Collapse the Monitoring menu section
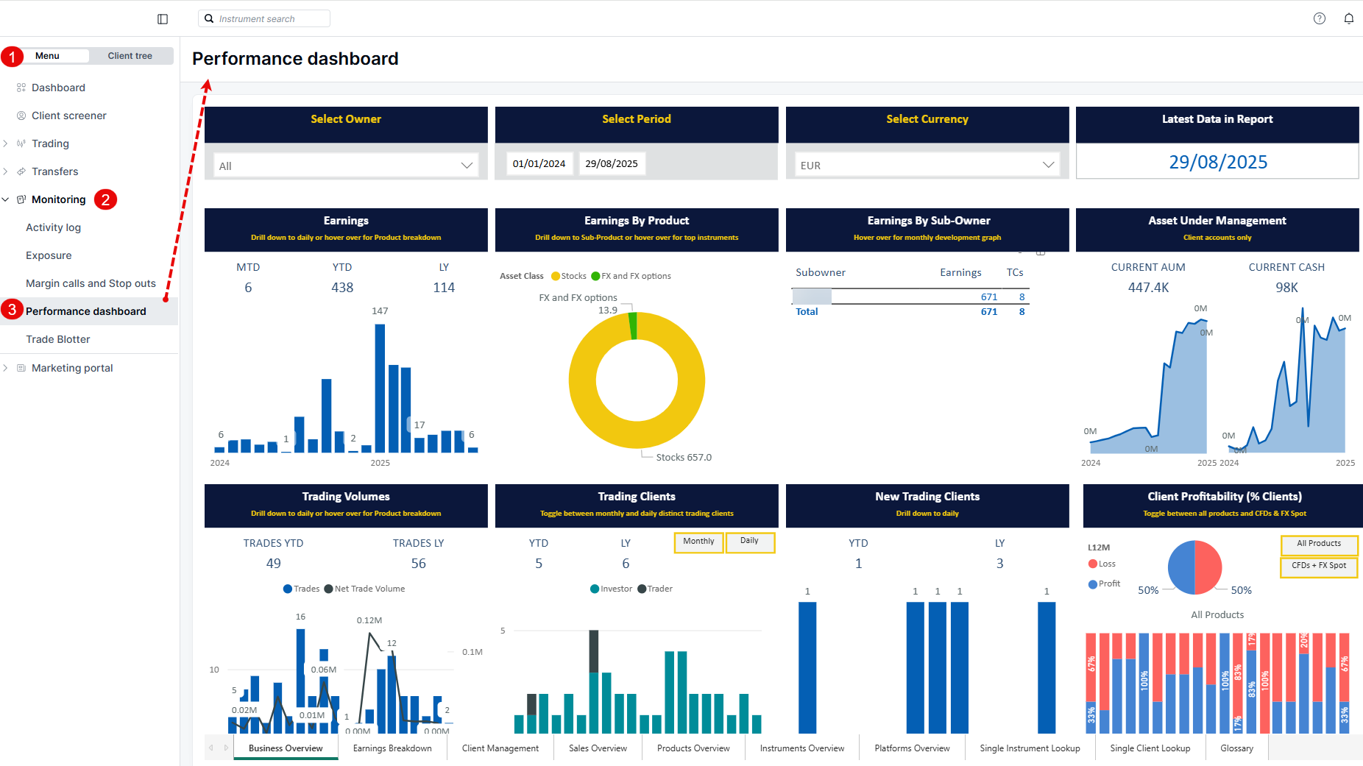 click(x=6, y=199)
